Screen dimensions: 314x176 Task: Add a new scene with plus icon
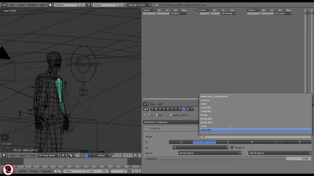[118, 5]
